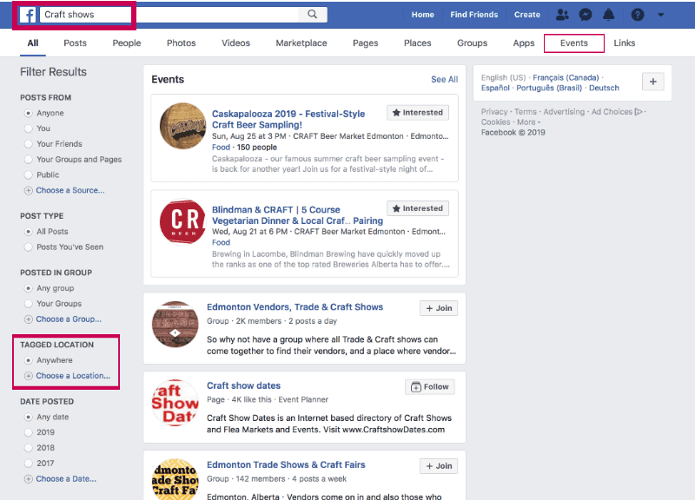Image resolution: width=695 pixels, height=500 pixels.
Task: Click the Edmonton Trade Shows group thumbnail
Action: [175, 479]
